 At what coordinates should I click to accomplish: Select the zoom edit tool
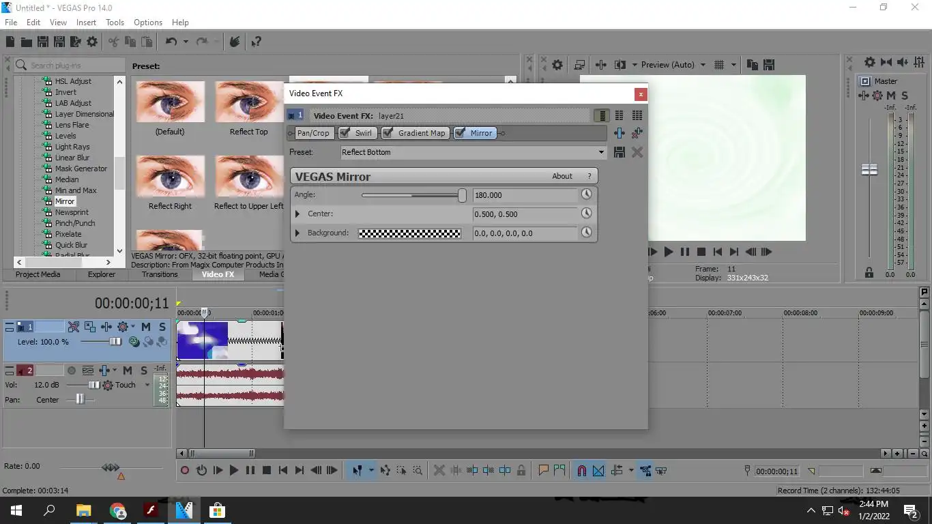coord(418,470)
